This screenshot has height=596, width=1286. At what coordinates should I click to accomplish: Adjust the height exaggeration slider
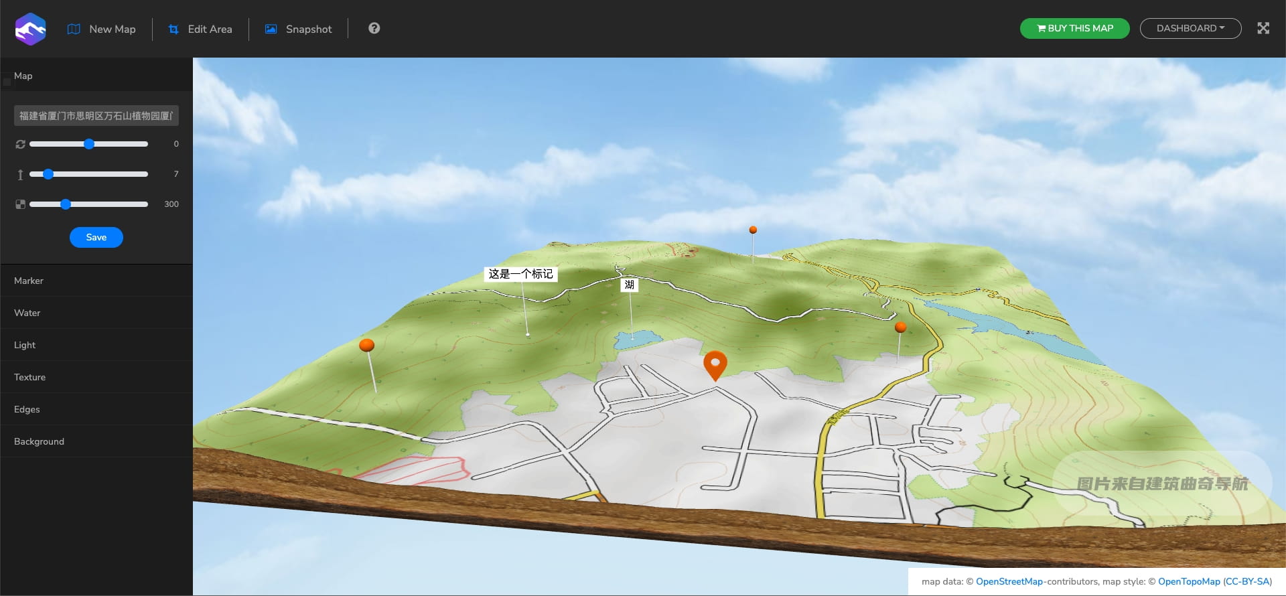click(x=88, y=174)
